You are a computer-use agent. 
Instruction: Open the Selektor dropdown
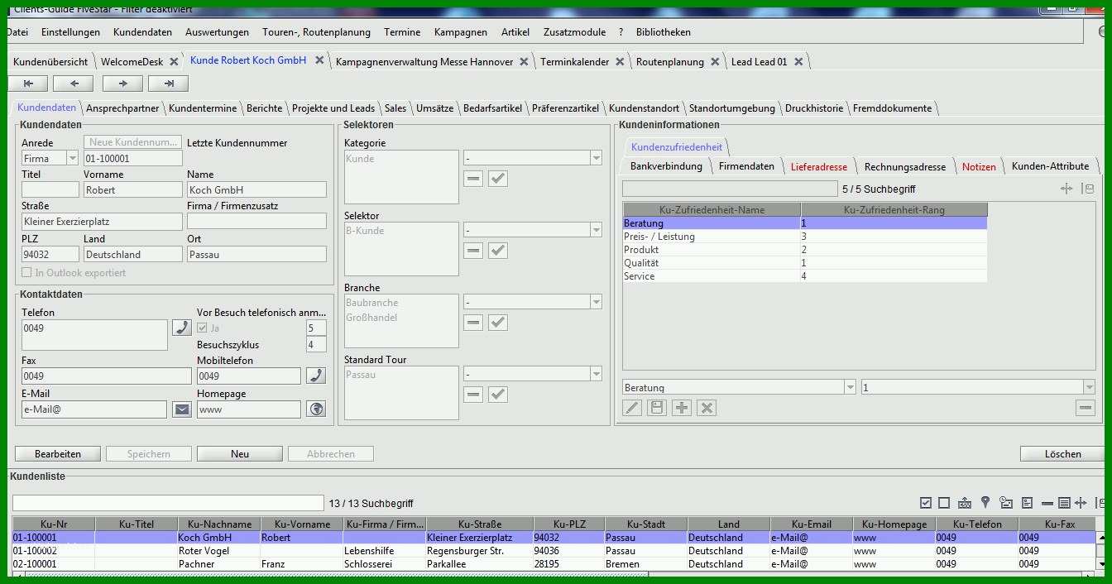(x=596, y=230)
